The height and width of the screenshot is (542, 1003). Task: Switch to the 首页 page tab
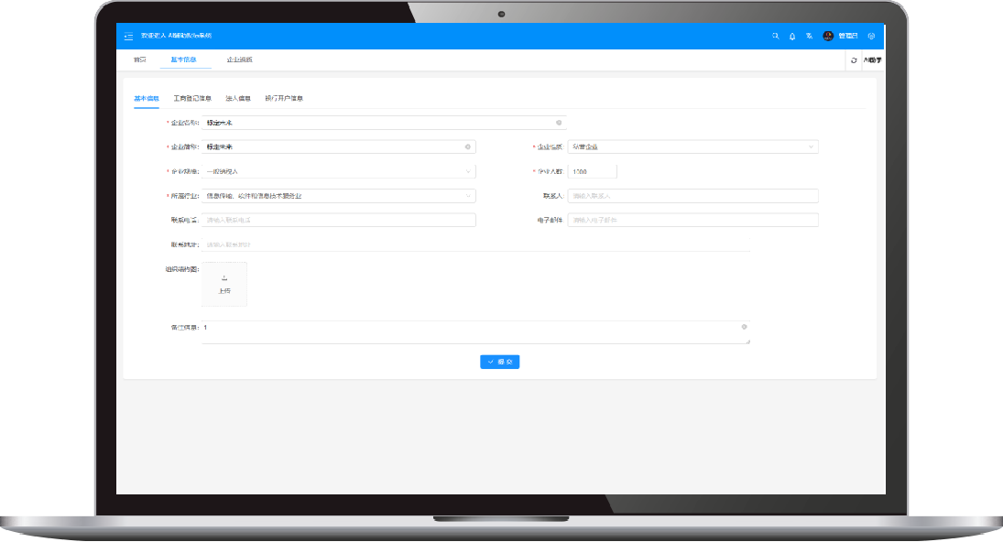click(x=139, y=60)
